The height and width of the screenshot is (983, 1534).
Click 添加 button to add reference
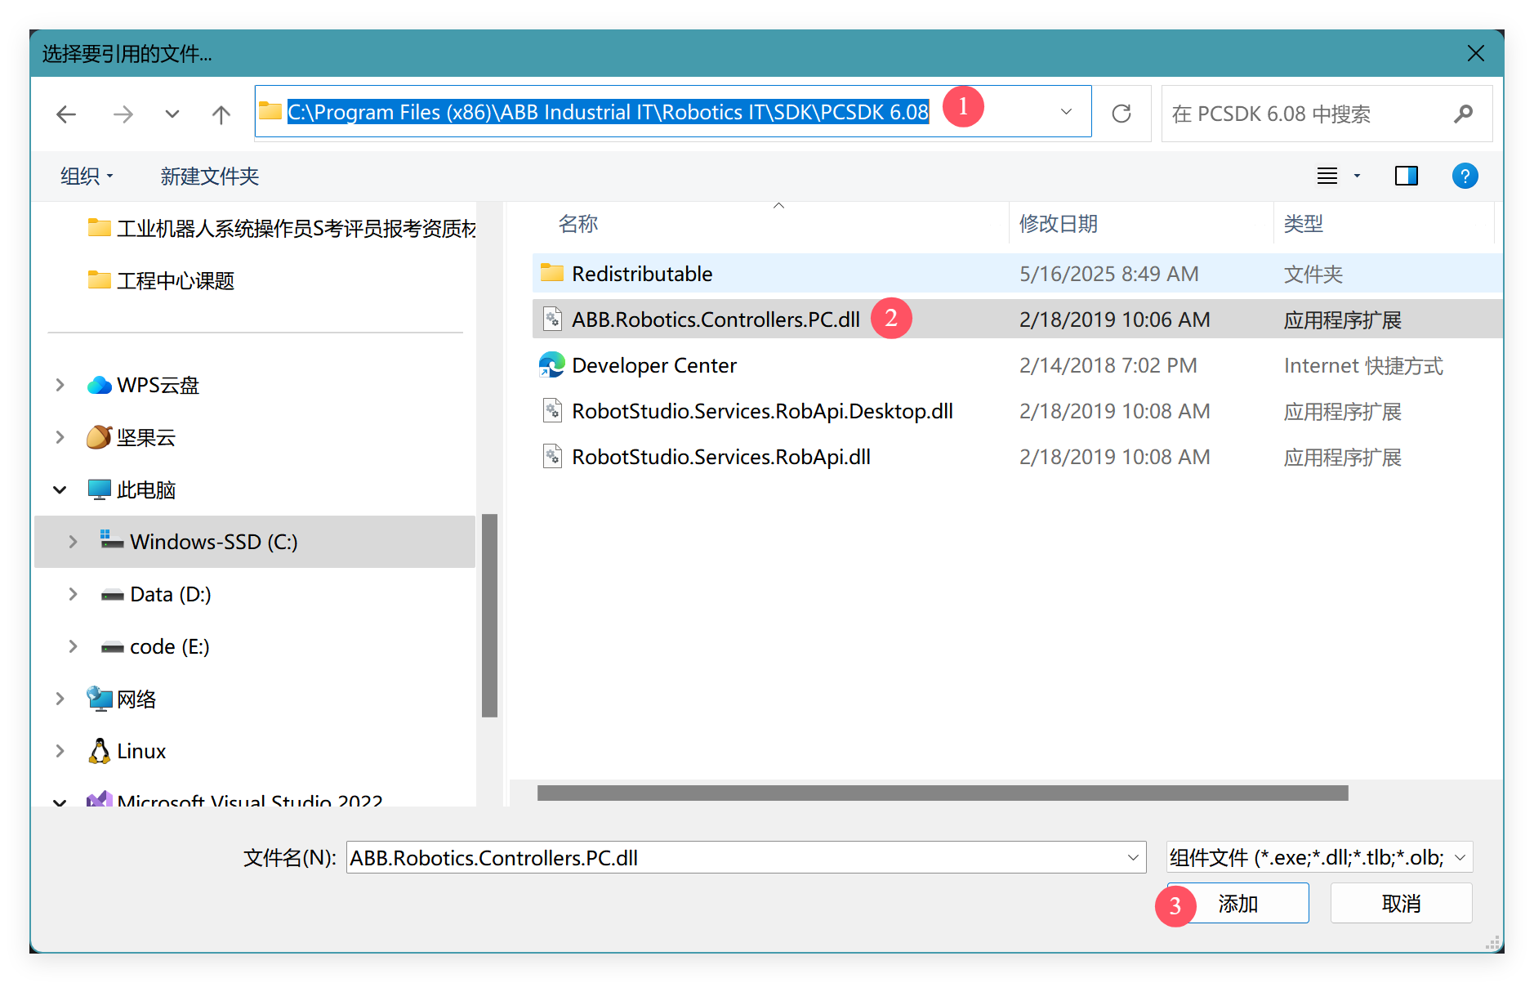[1237, 903]
